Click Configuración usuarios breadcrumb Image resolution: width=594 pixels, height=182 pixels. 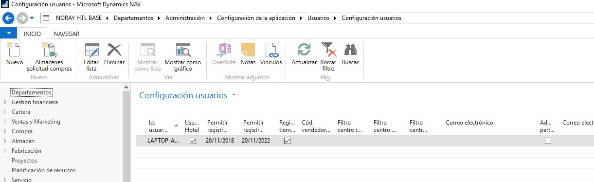tap(371, 18)
